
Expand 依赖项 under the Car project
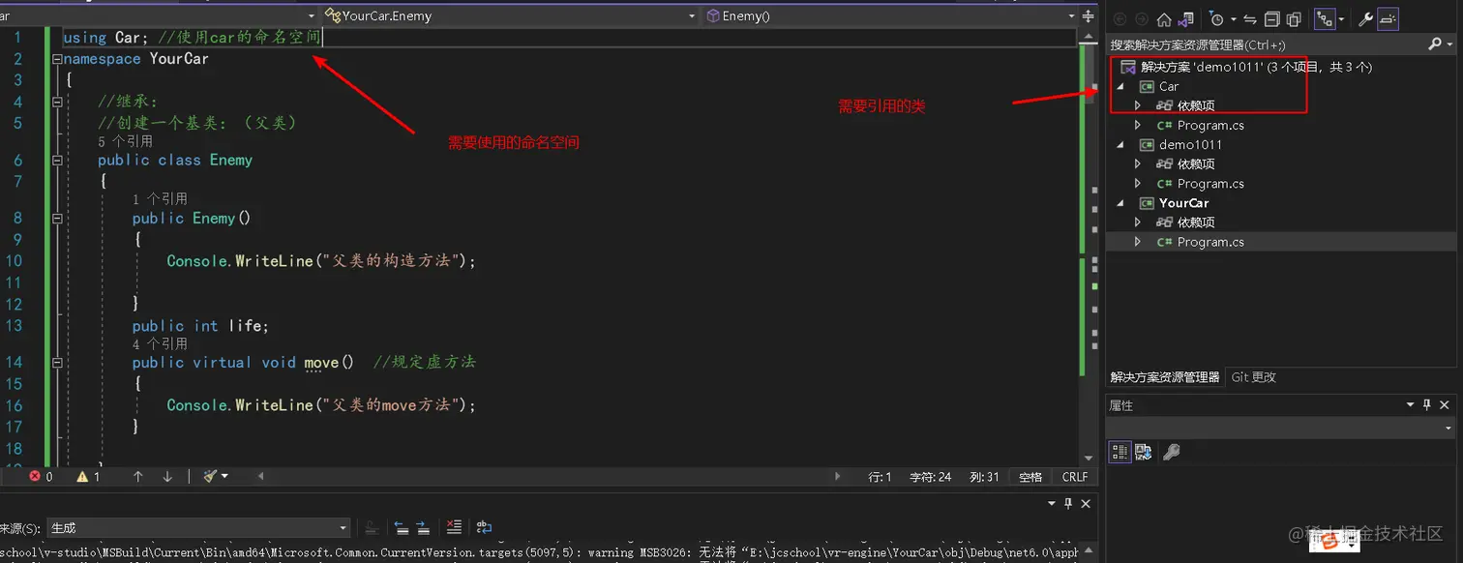click(1138, 105)
